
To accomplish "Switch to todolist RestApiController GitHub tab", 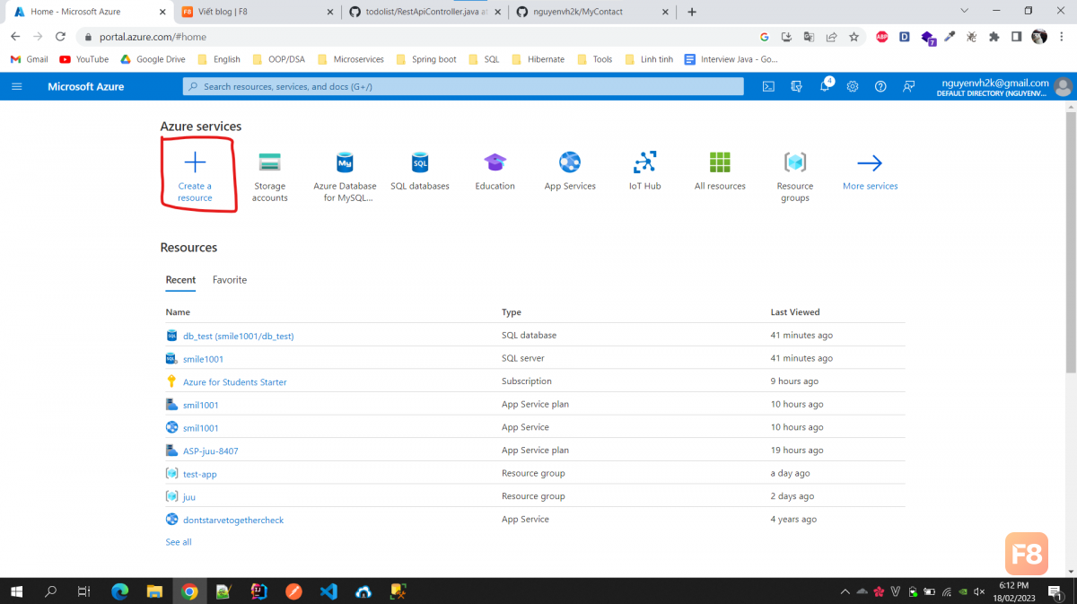I will point(426,12).
